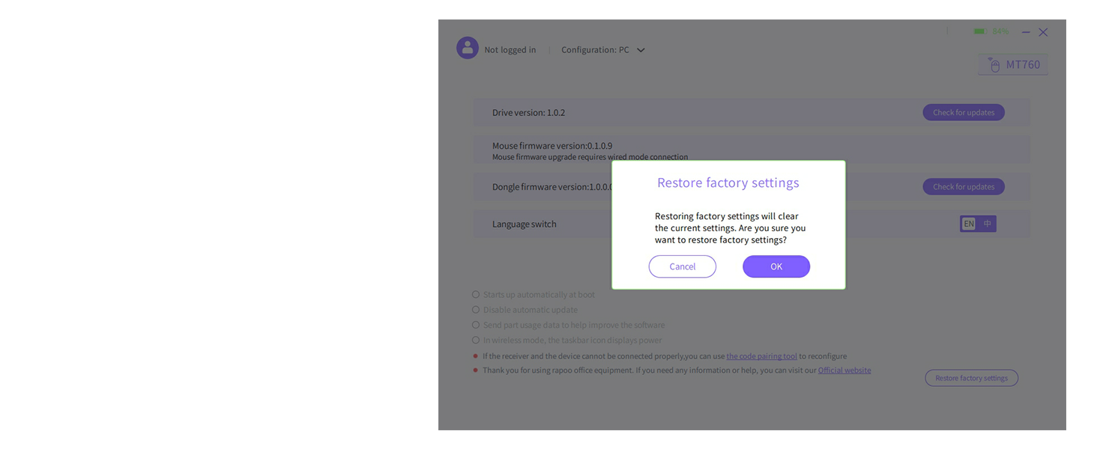Select the "Disable automatic update" option
This screenshot has height=449, width=1097.
476,309
